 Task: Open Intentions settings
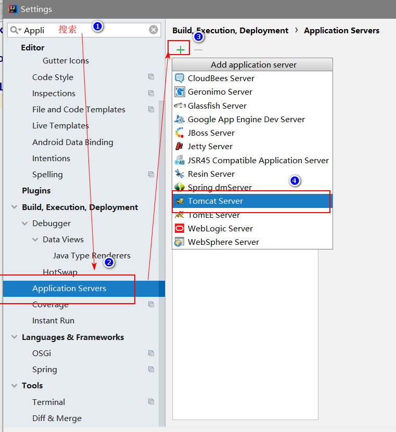click(51, 159)
